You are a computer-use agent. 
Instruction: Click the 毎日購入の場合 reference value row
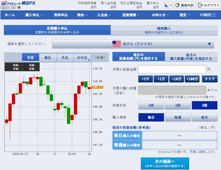point(165,136)
